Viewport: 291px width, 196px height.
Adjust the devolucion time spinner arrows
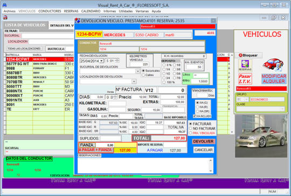click(x=117, y=60)
